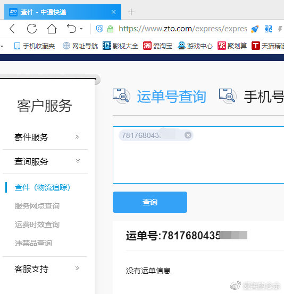Open the 手机收藏夹 bookmark

pyautogui.click(x=35, y=46)
